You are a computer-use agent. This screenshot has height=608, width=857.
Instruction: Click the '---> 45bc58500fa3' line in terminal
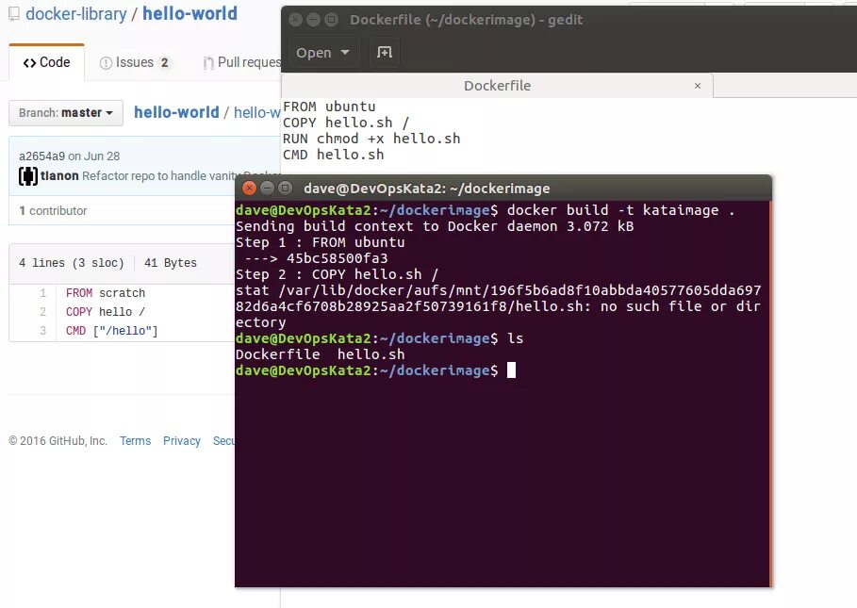[x=317, y=258]
